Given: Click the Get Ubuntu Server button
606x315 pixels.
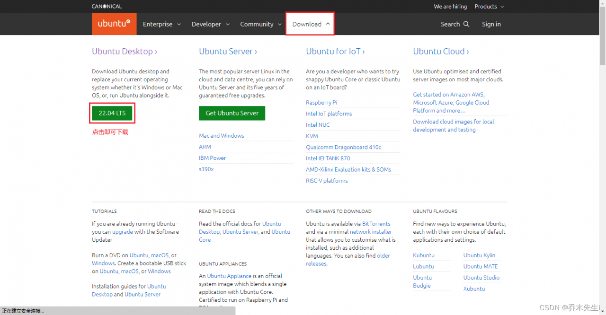Looking at the screenshot, I should click(x=232, y=113).
